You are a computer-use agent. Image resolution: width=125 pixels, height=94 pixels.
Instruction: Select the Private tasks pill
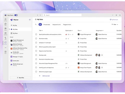47,25
